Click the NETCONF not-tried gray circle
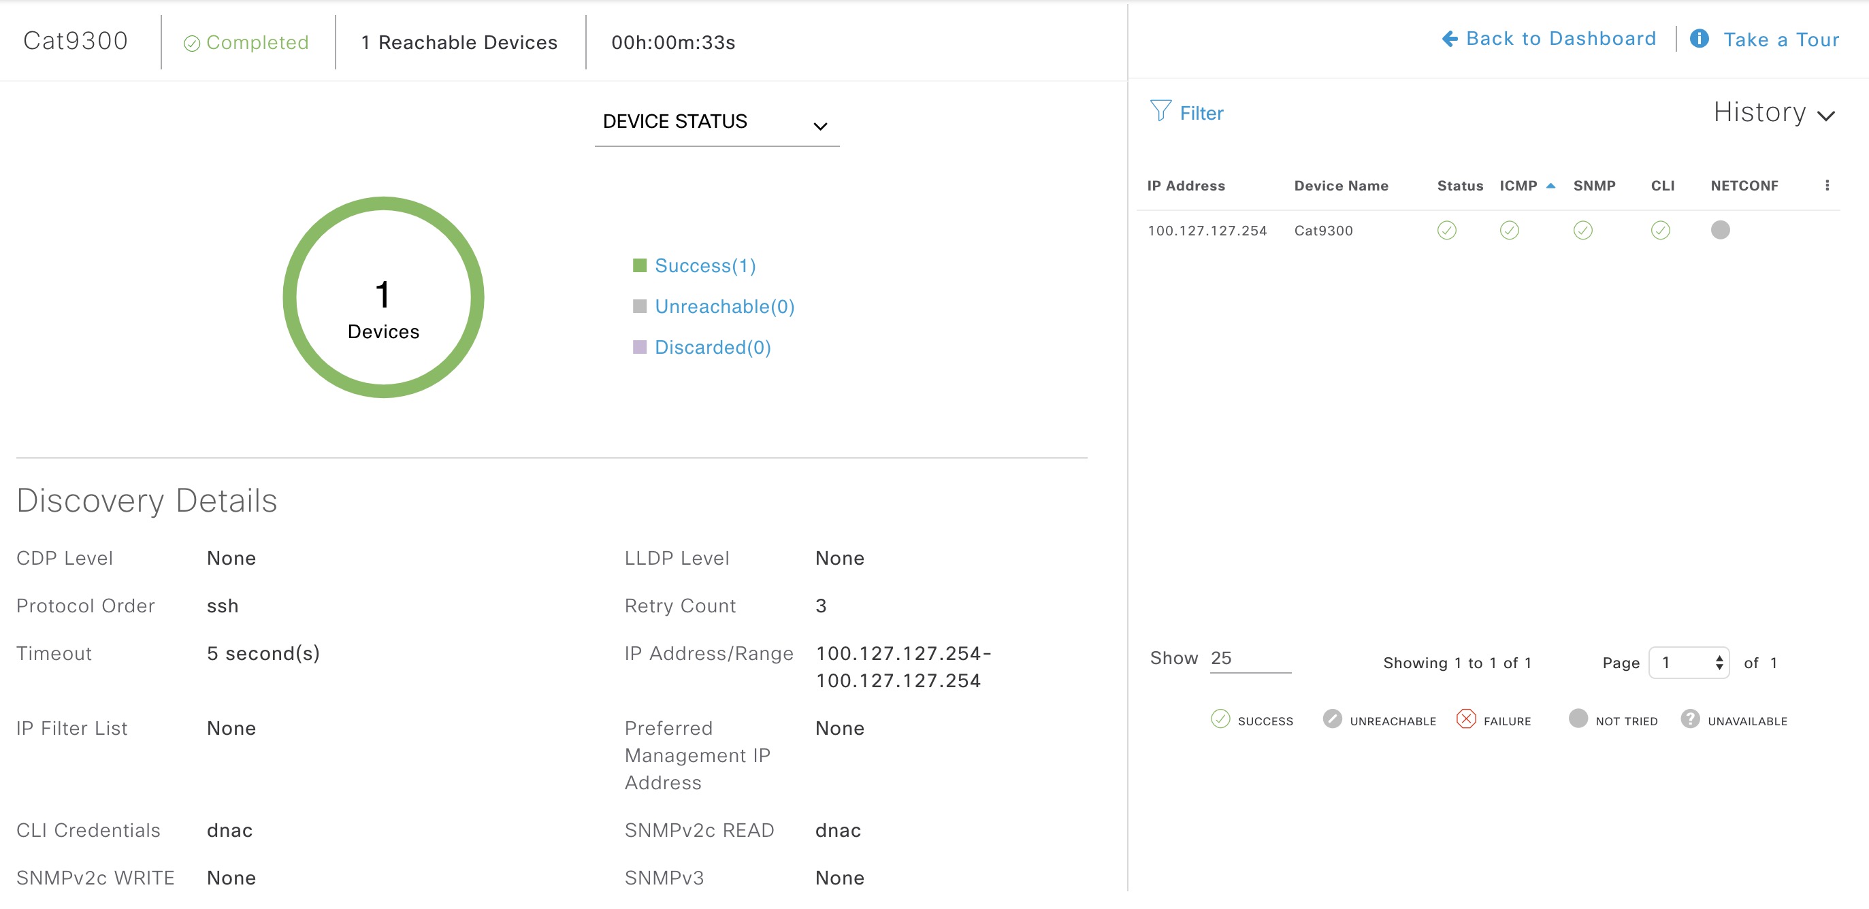 [1720, 230]
